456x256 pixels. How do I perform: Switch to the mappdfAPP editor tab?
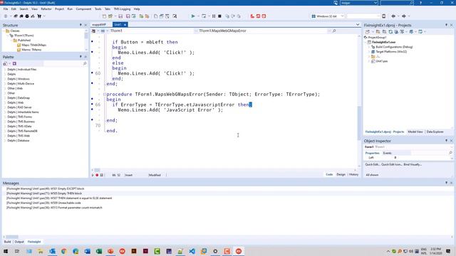99,25
